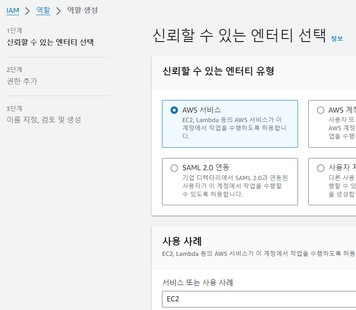Click the page title 신뢰할 수 있는 엔터티 선택
The width and height of the screenshot is (356, 310).
[x=239, y=36]
